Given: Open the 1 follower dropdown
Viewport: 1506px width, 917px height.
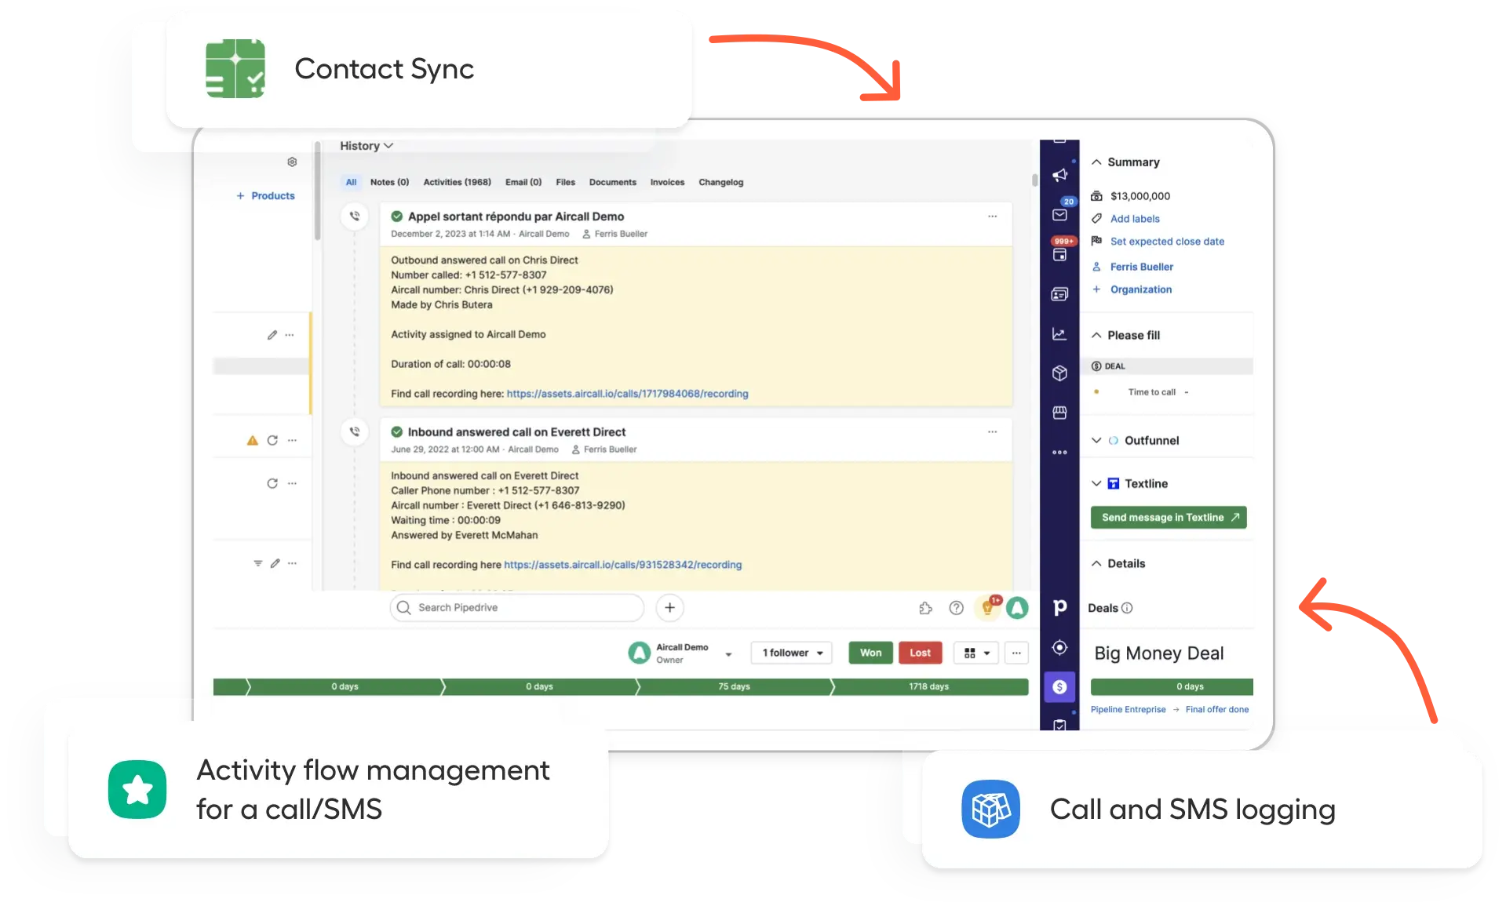Looking at the screenshot, I should click(792, 653).
